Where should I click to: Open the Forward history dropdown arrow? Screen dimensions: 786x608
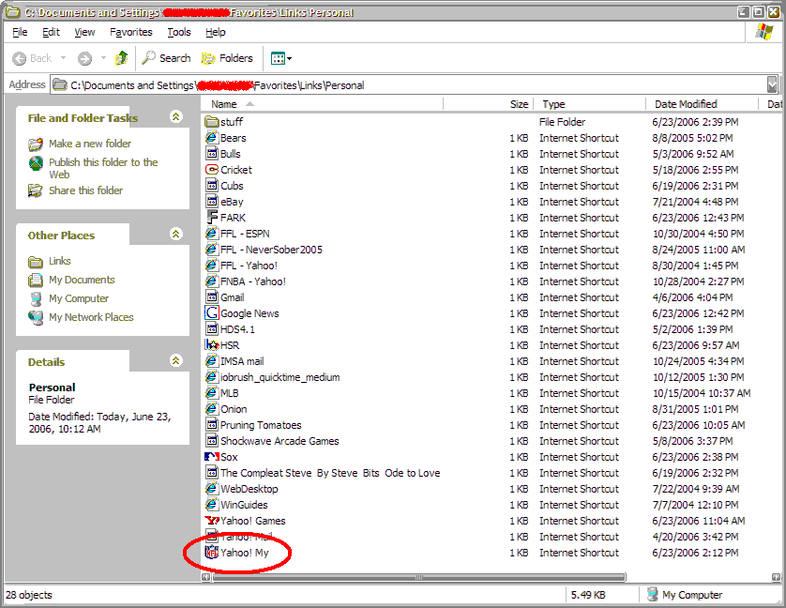[x=103, y=58]
